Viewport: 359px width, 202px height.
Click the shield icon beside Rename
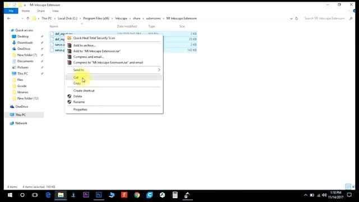tap(70, 102)
